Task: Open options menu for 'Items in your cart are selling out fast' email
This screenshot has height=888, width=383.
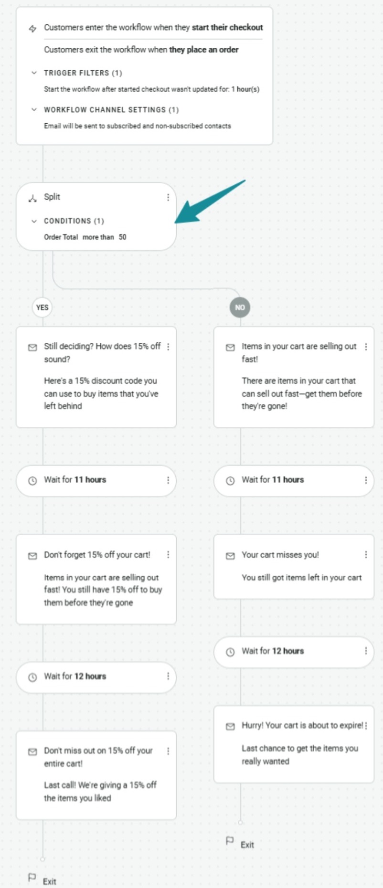Action: (x=366, y=347)
